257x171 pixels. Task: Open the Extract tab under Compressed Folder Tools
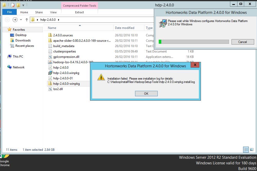pos(79,12)
